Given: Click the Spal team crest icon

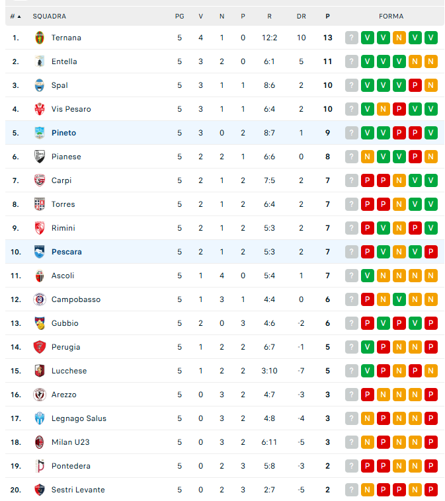Looking at the screenshot, I should point(39,85).
